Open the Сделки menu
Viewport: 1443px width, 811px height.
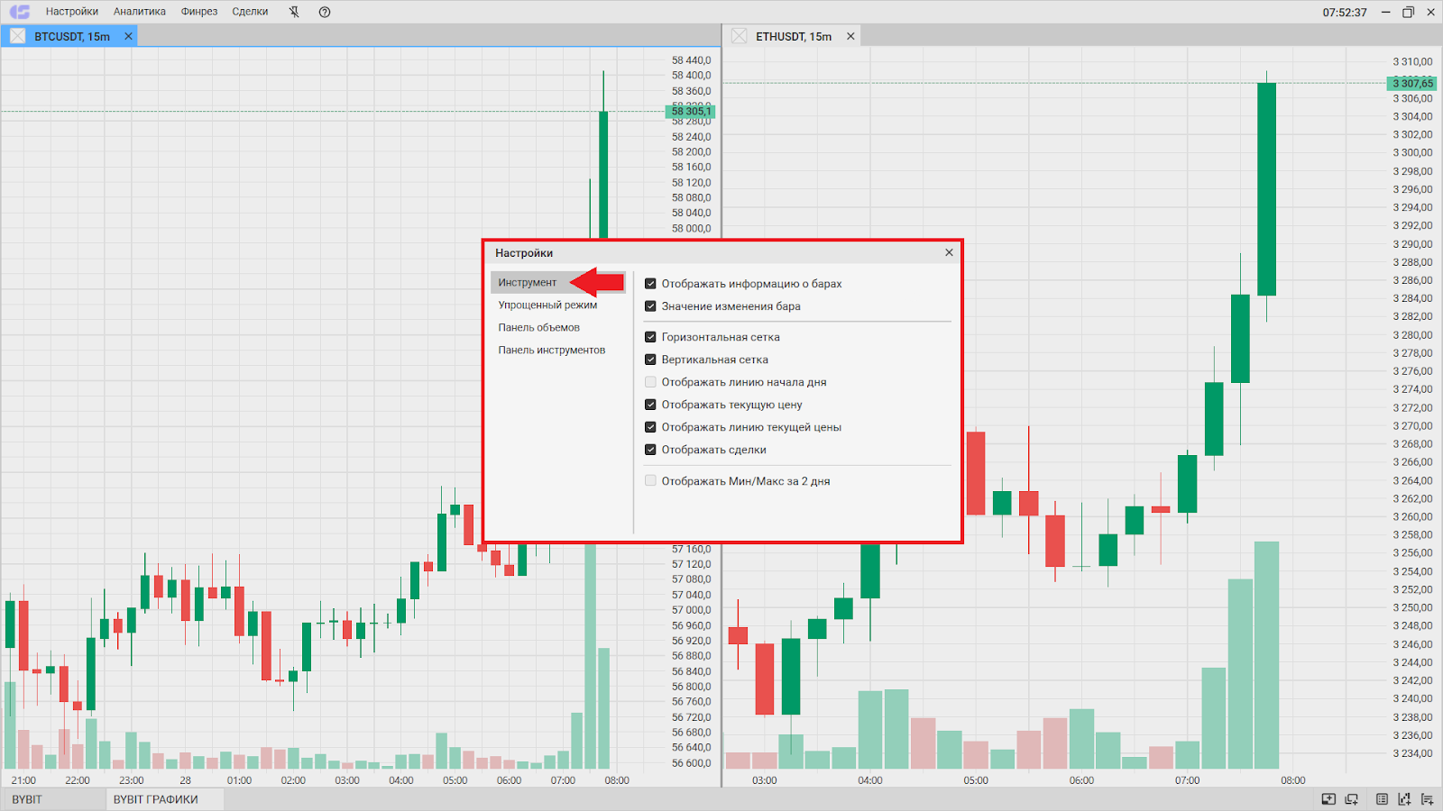(x=250, y=12)
